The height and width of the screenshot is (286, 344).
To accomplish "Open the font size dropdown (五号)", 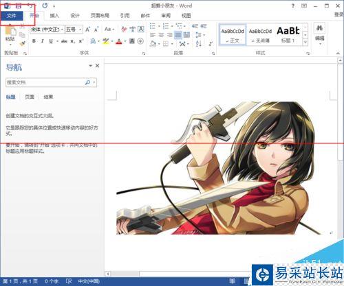I will tap(80, 29).
